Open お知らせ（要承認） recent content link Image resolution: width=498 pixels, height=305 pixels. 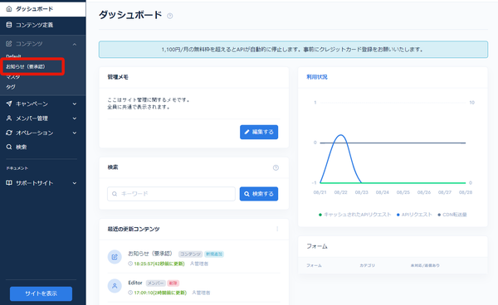(x=150, y=254)
